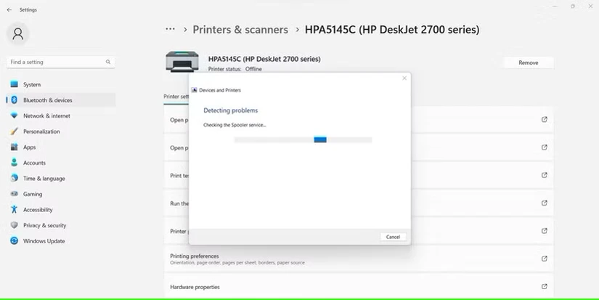The image size is (599, 300).
Task: Click the Checking the Spooler service text
Action: click(235, 125)
